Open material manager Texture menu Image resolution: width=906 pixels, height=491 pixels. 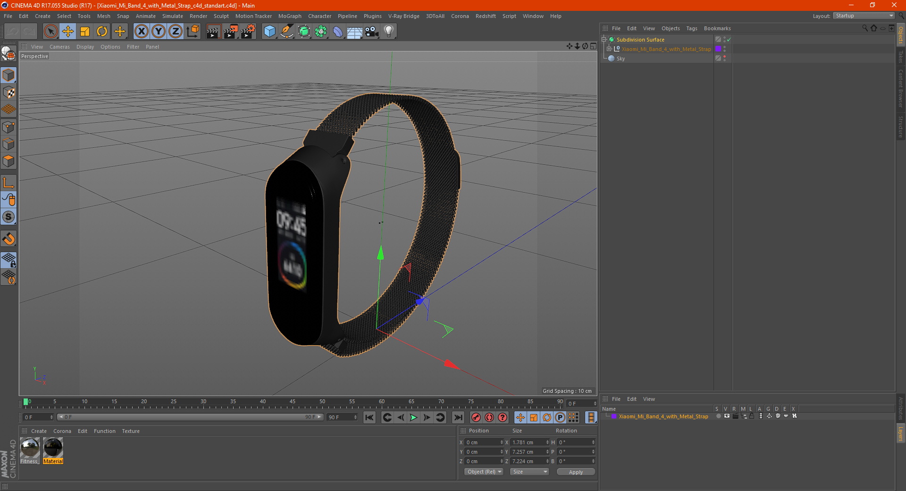131,431
